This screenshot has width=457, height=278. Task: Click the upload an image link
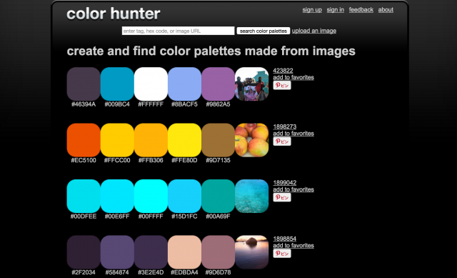pyautogui.click(x=314, y=31)
